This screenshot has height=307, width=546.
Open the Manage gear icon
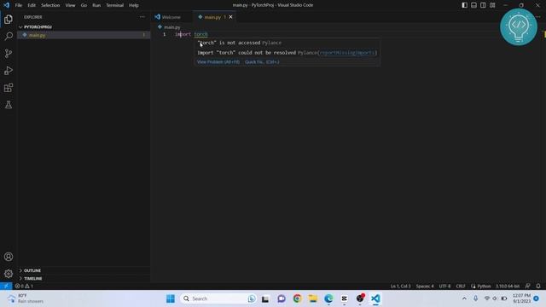9,274
